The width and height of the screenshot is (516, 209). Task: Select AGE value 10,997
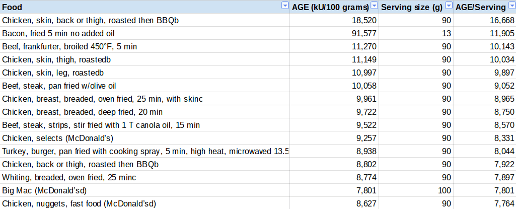(x=334, y=73)
